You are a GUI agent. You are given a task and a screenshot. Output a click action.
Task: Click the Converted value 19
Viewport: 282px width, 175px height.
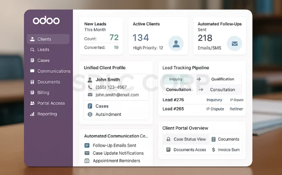point(116,47)
